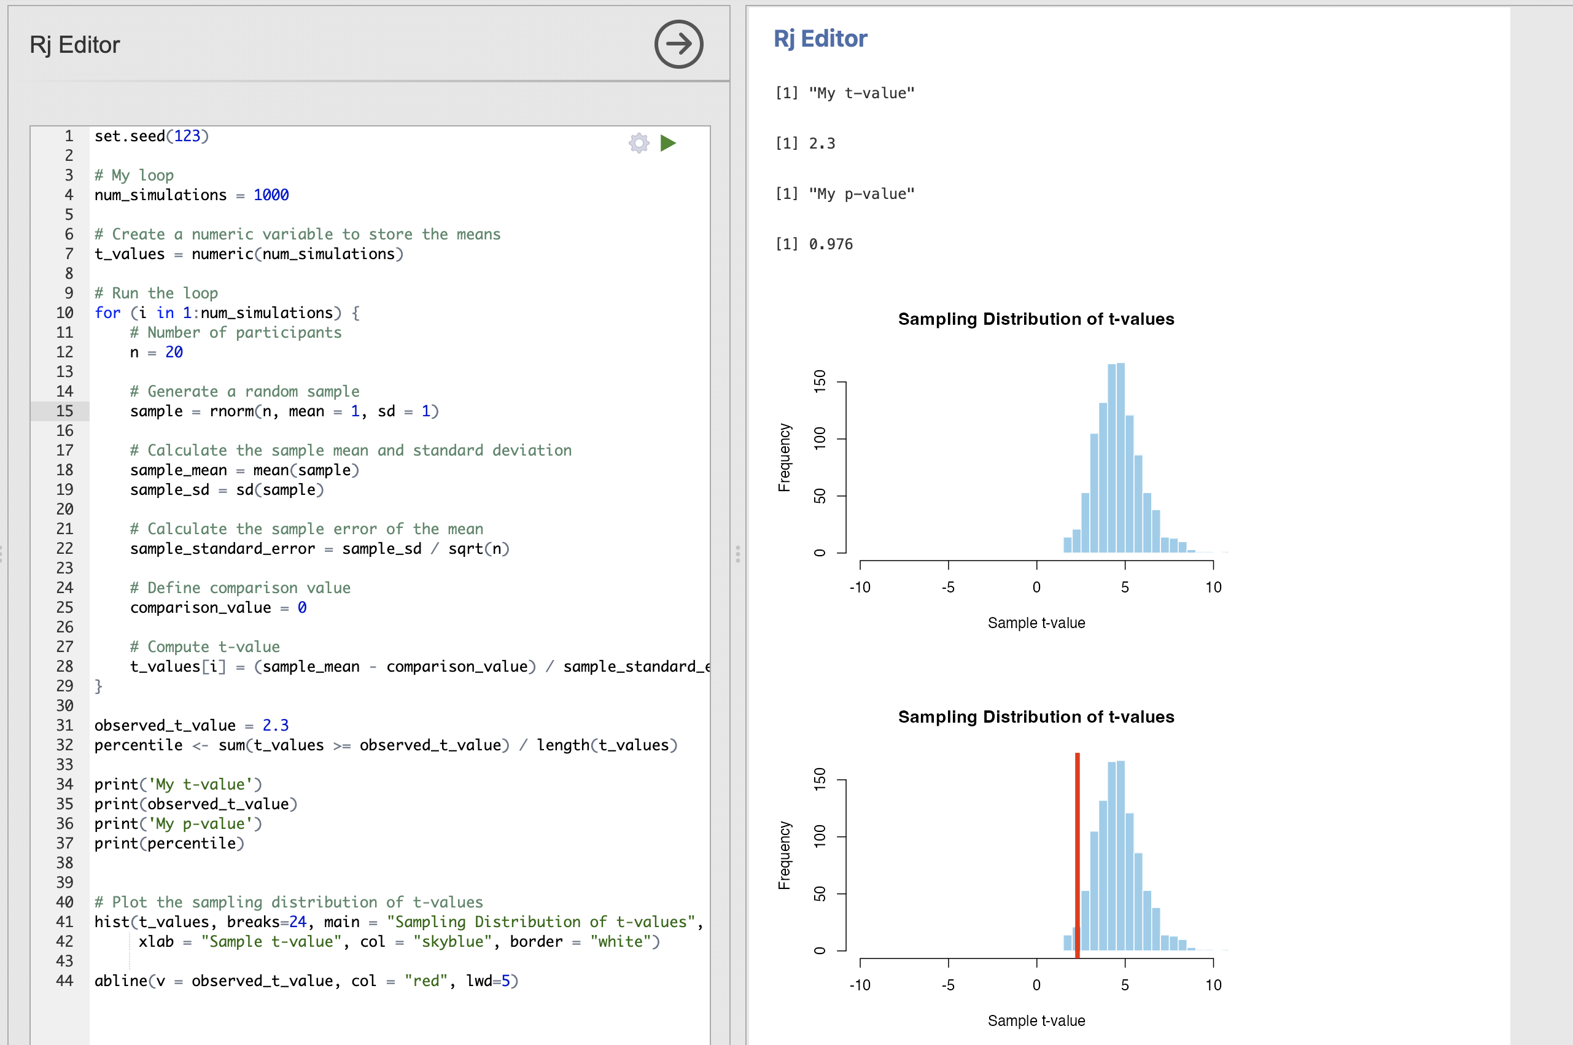Click on 'n = 20' line
Screen dimensions: 1573x1045
(x=157, y=352)
